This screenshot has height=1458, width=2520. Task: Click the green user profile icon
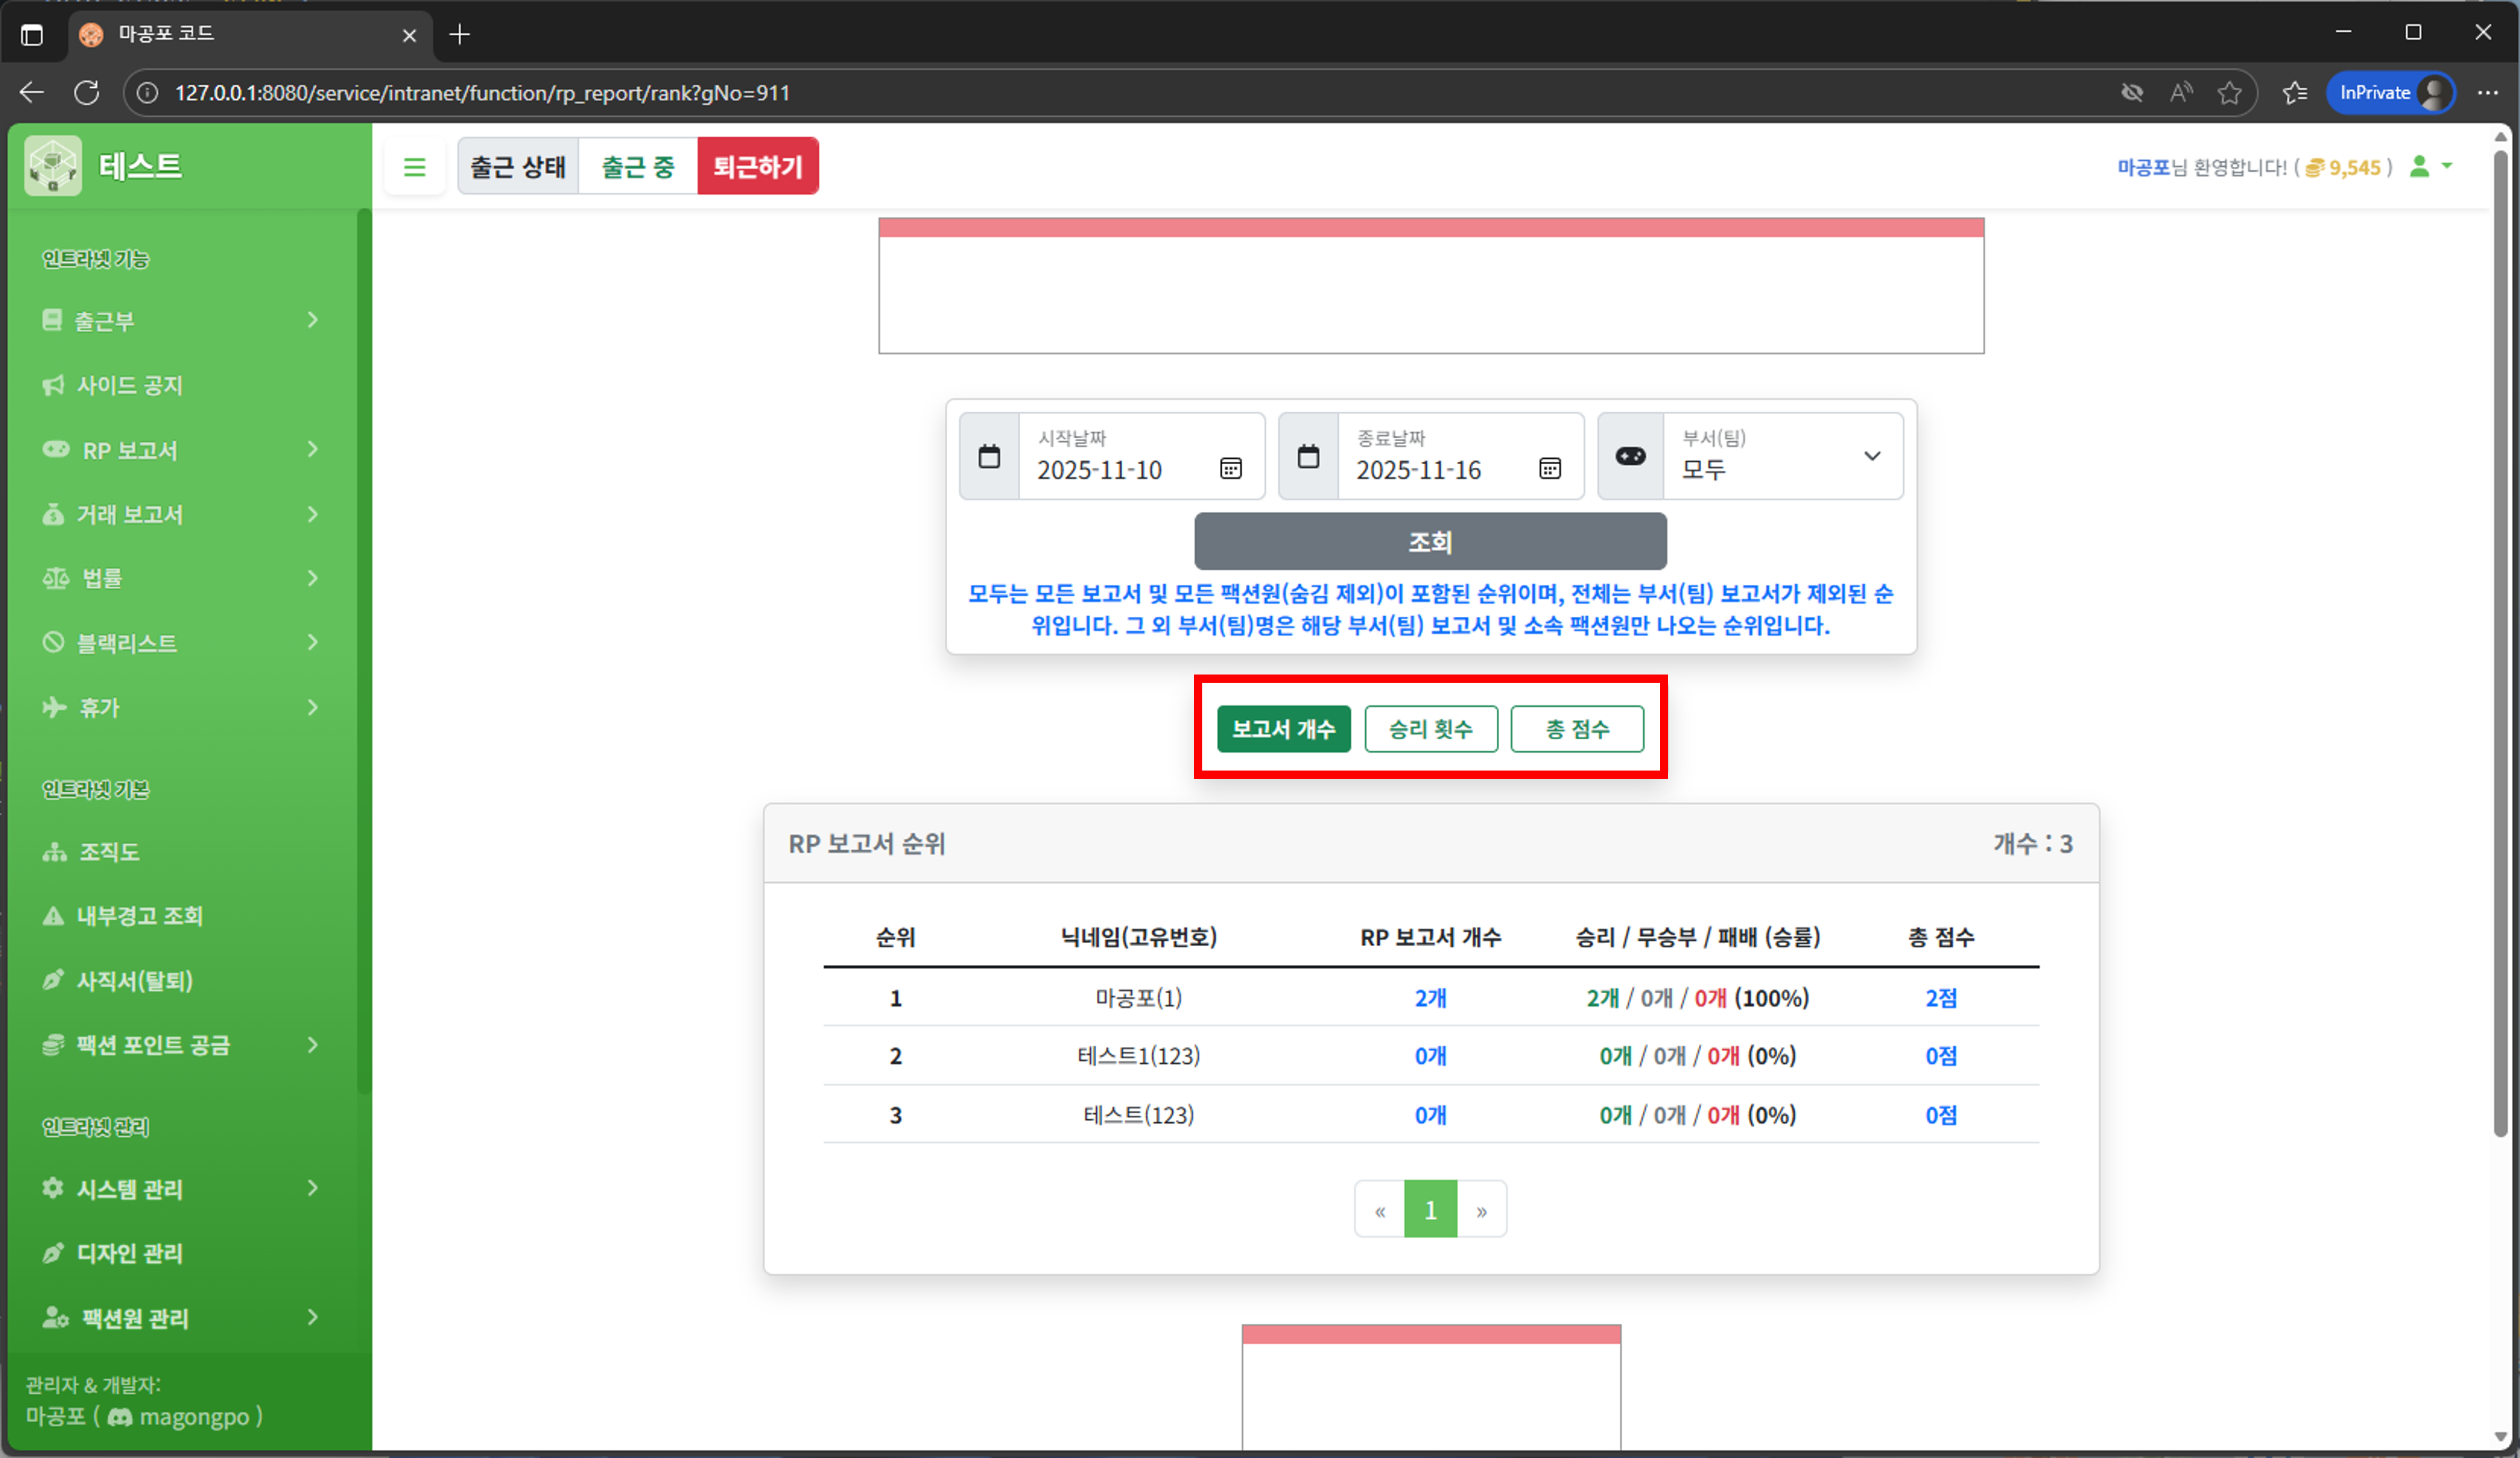pos(2419,167)
